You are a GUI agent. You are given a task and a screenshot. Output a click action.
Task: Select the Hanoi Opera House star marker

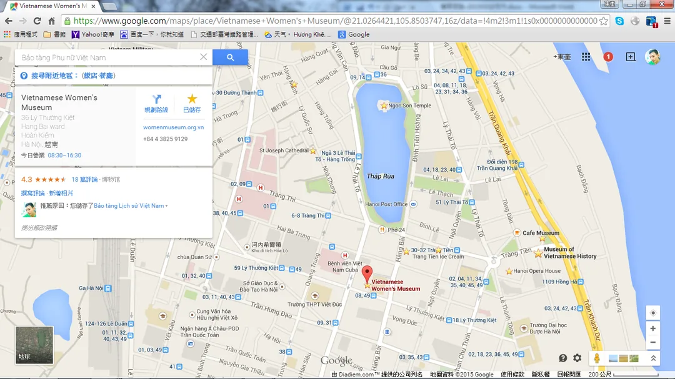[x=509, y=271]
